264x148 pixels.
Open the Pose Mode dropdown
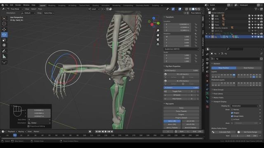tap(15, 9)
